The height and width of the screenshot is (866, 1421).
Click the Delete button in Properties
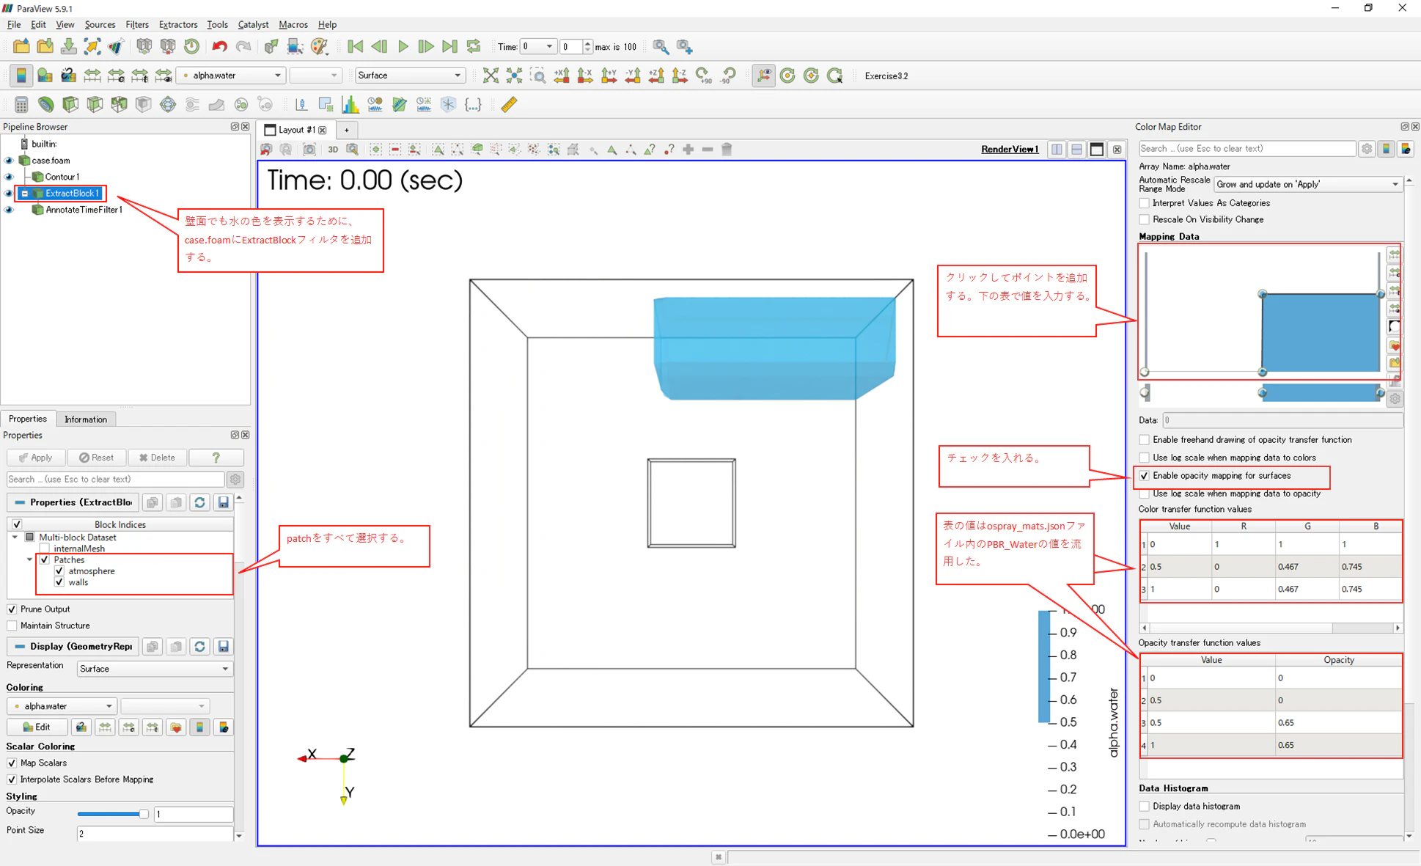point(158,458)
